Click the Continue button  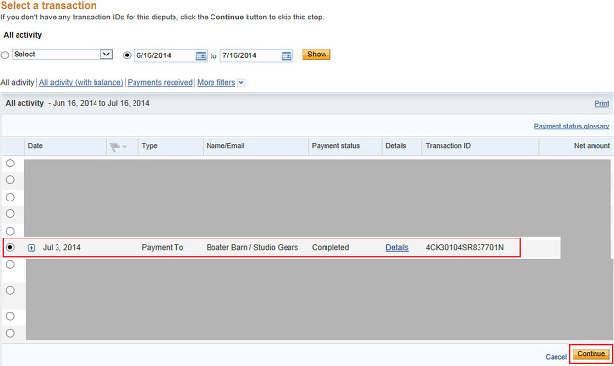pyautogui.click(x=592, y=354)
